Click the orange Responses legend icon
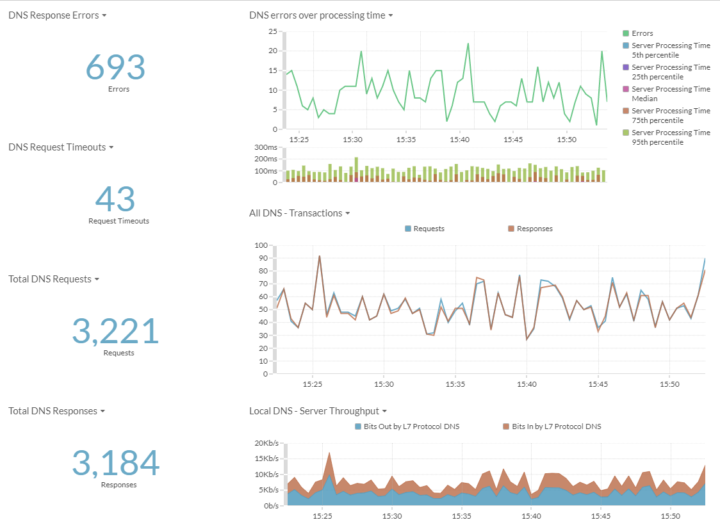The image size is (720, 527). click(511, 229)
